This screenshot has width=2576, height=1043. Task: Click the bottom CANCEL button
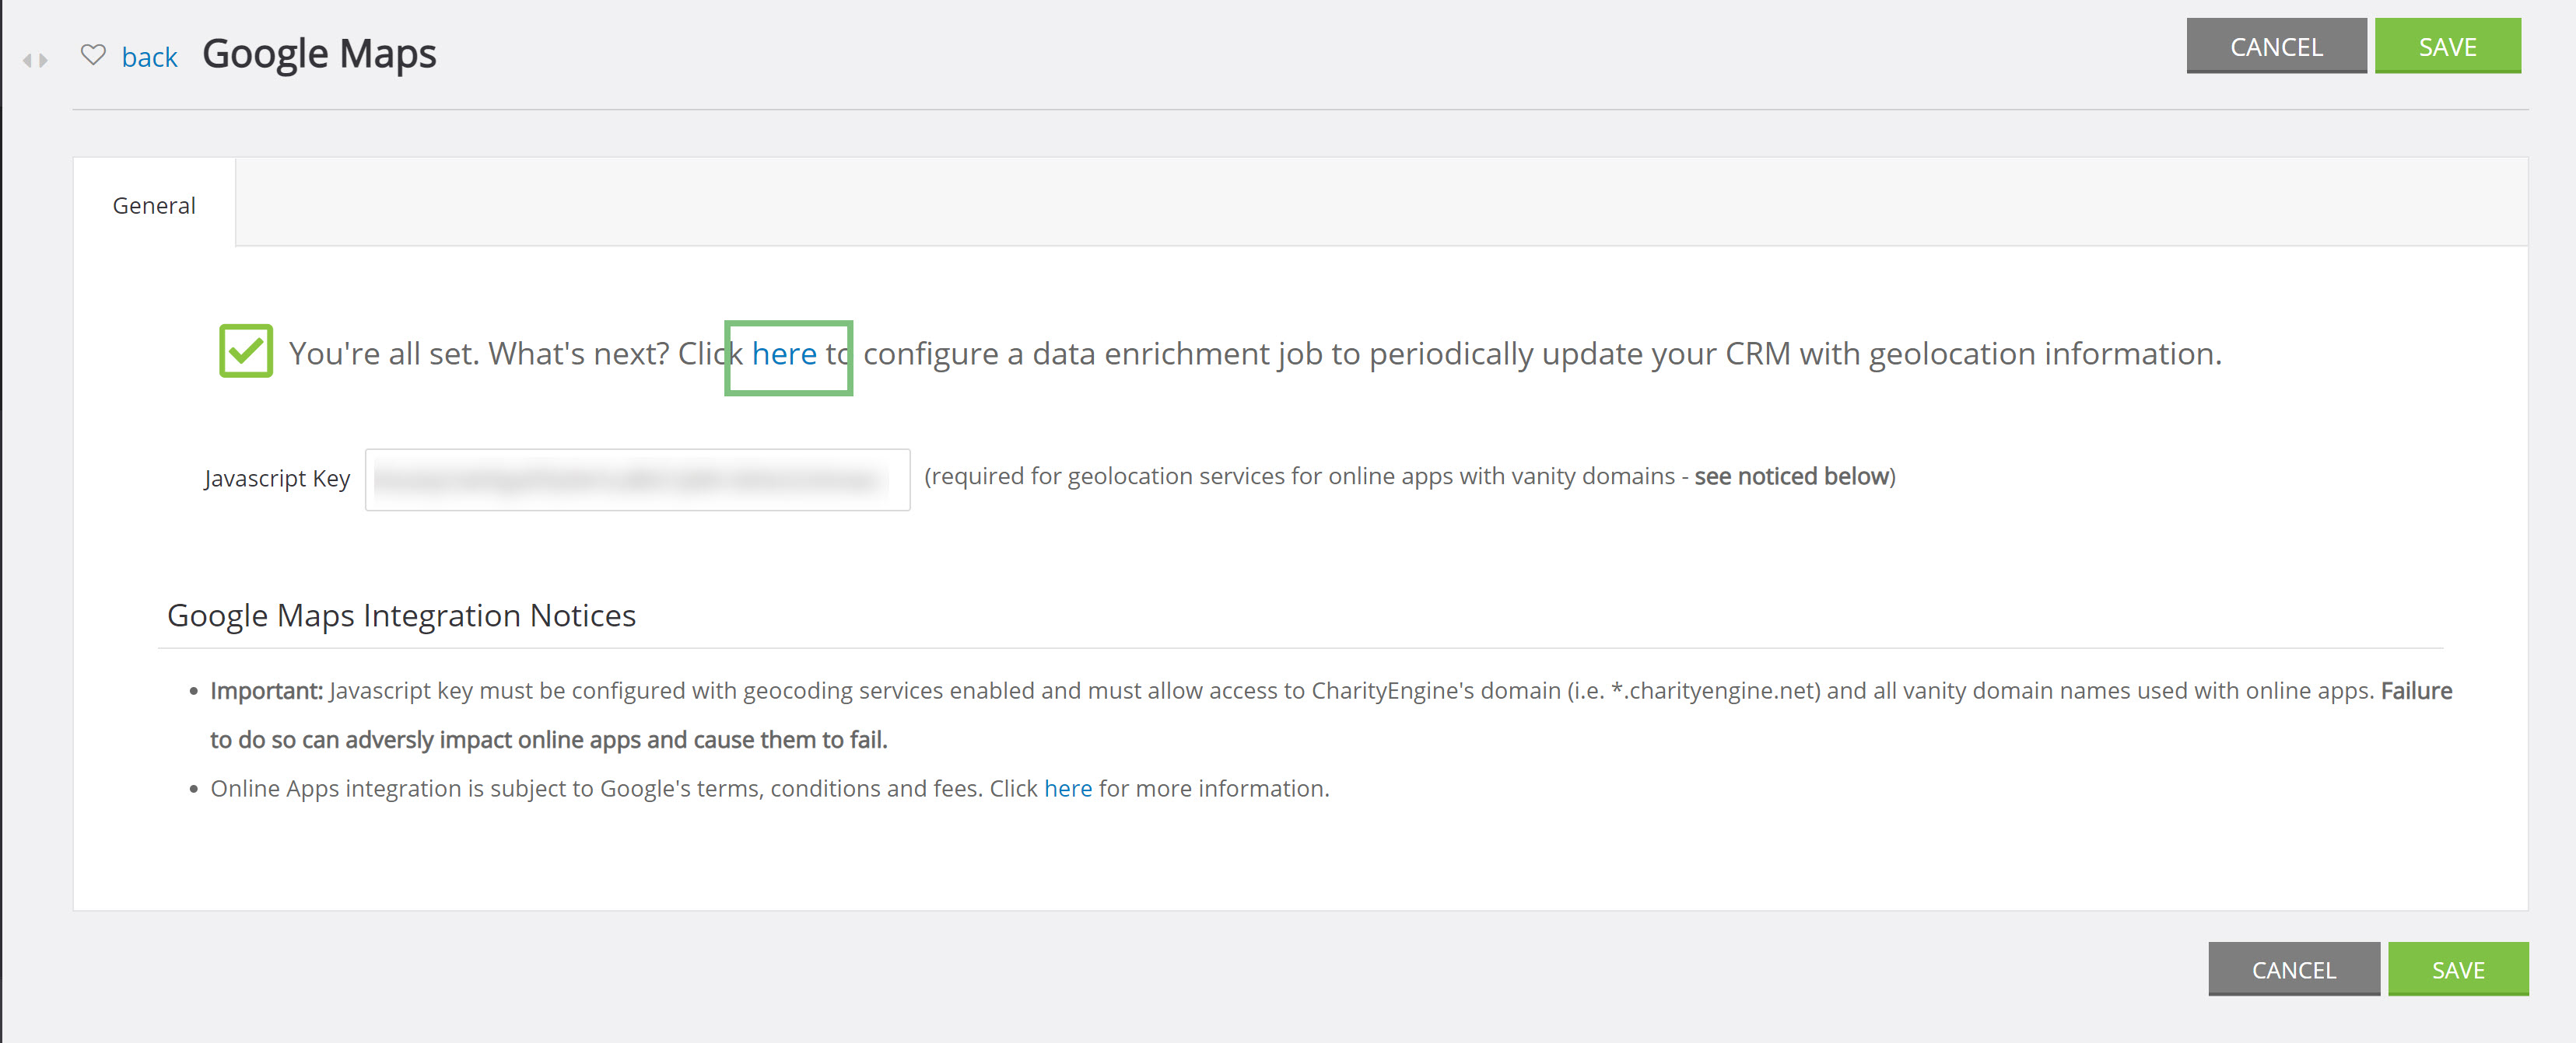(x=2293, y=969)
